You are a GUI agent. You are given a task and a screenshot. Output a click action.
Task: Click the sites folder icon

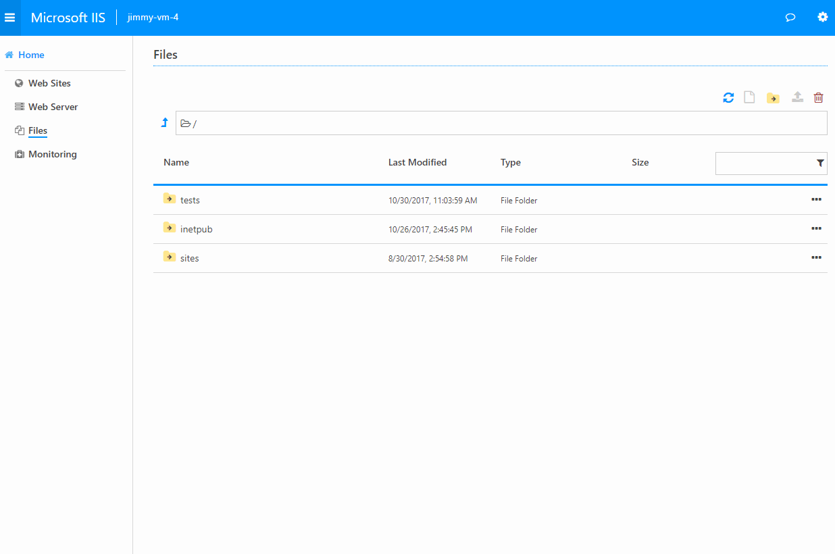(x=170, y=257)
